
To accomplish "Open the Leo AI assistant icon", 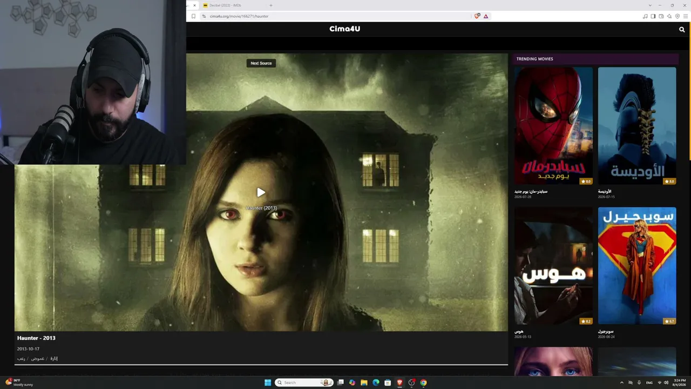I will (x=669, y=16).
